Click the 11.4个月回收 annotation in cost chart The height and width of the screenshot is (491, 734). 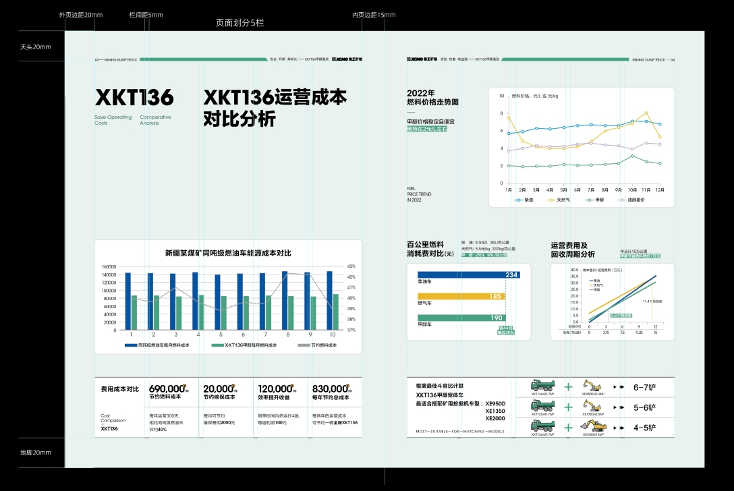click(x=652, y=301)
